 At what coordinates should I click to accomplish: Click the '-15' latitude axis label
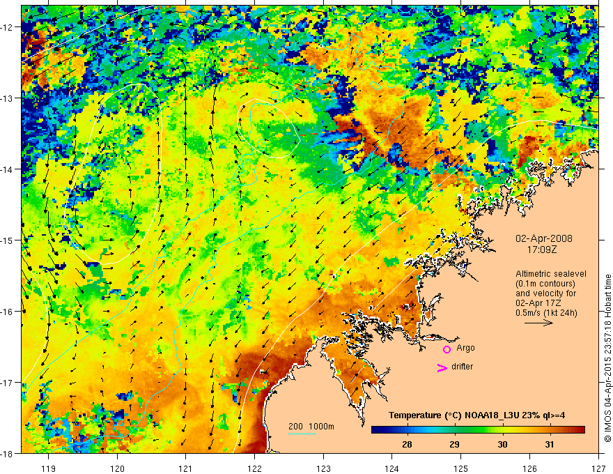[7, 240]
